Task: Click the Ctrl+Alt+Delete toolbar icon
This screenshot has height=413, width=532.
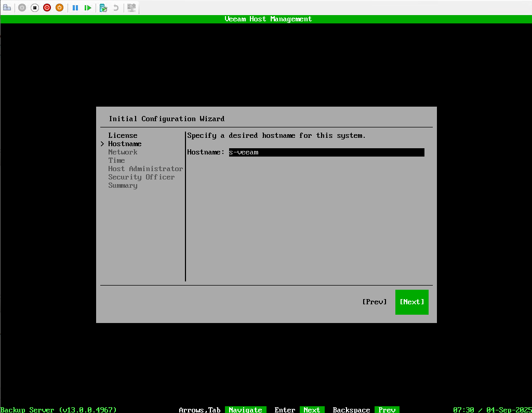Action: click(7, 8)
